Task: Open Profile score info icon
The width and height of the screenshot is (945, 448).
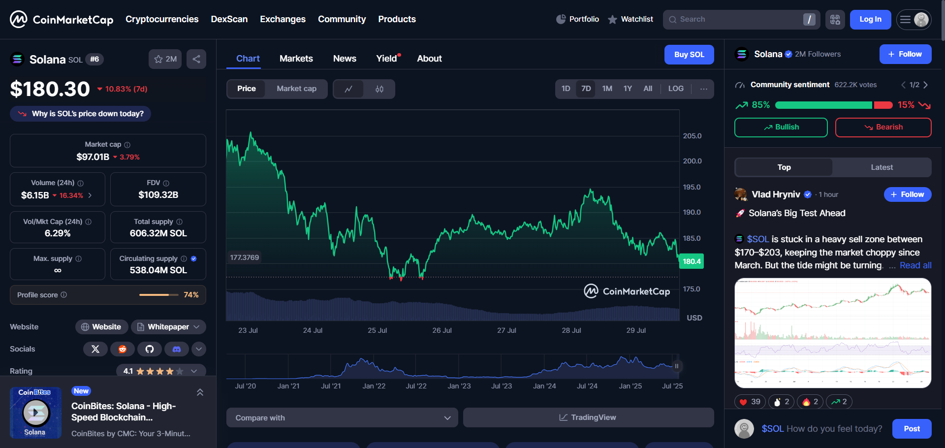Action: [x=64, y=295]
